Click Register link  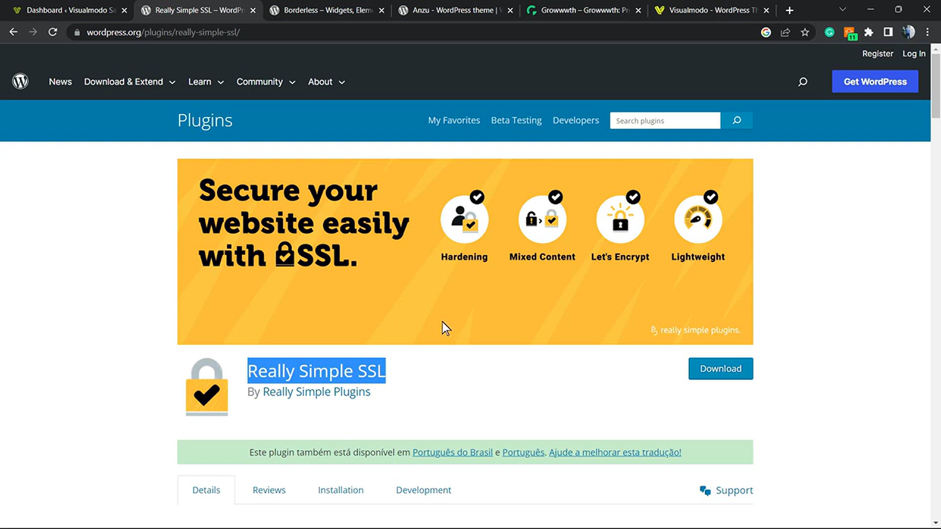pos(877,53)
